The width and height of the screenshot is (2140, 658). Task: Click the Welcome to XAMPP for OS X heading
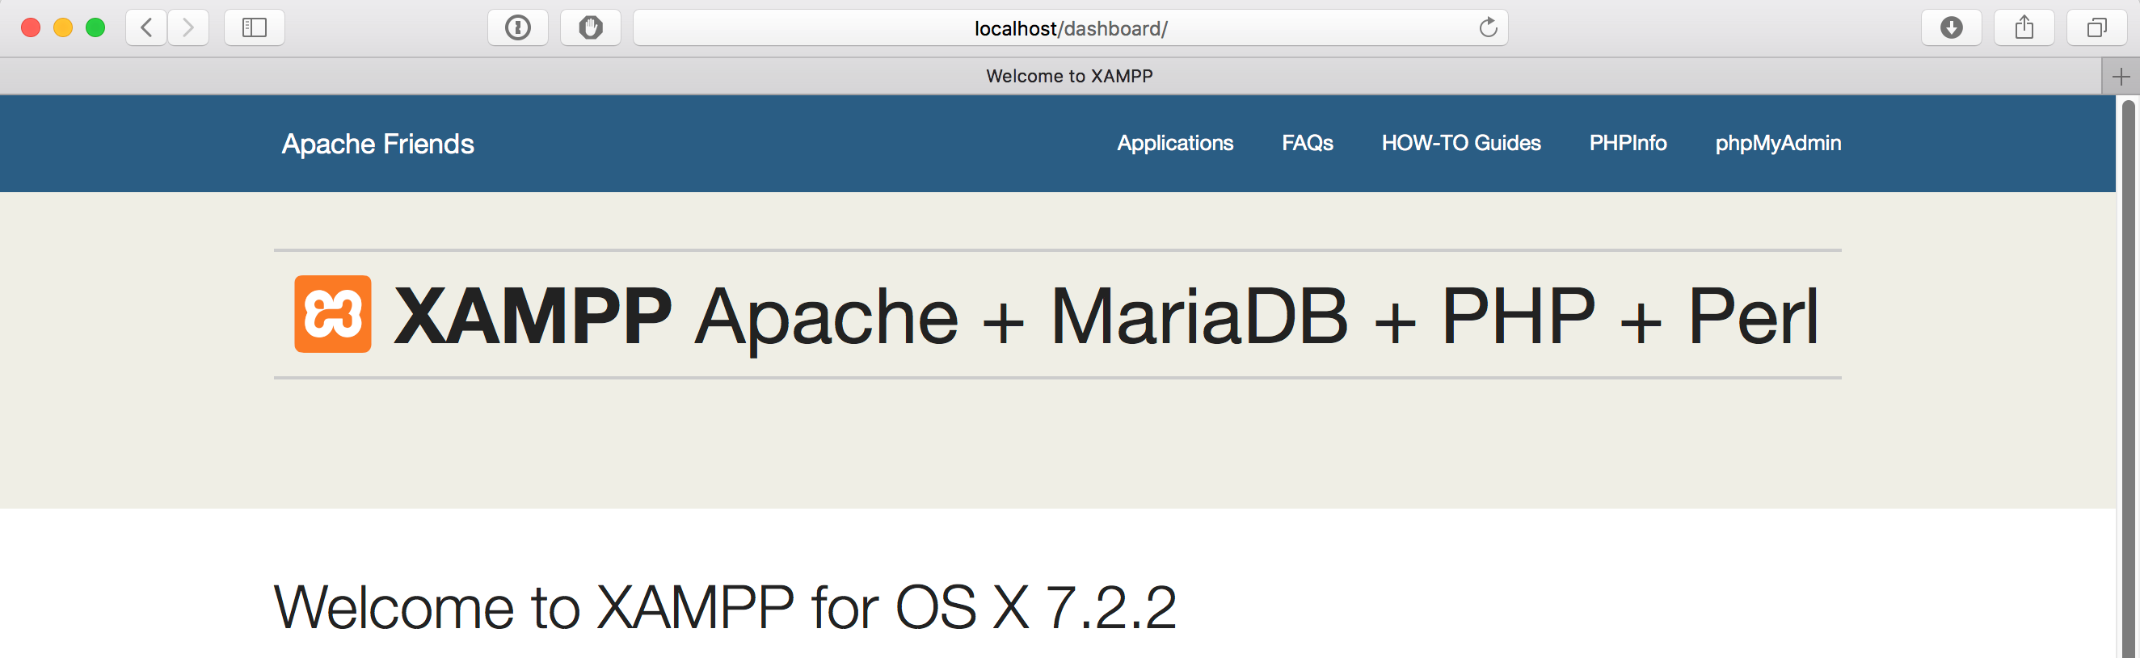click(x=724, y=607)
